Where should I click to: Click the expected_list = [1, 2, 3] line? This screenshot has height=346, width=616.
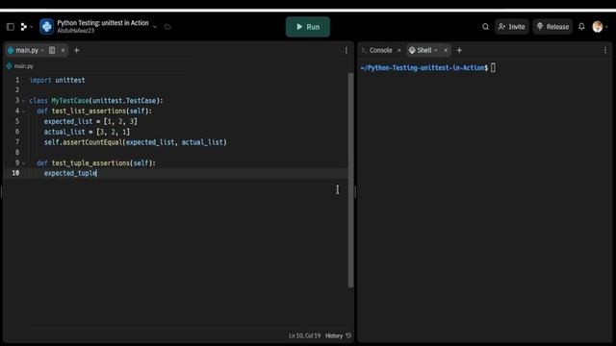click(90, 121)
